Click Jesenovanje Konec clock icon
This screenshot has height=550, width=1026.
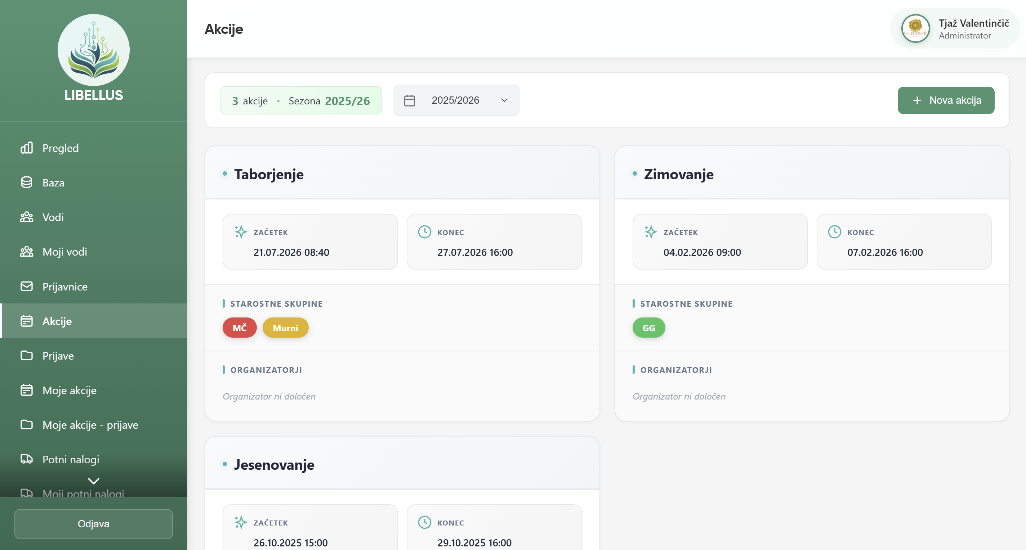425,522
